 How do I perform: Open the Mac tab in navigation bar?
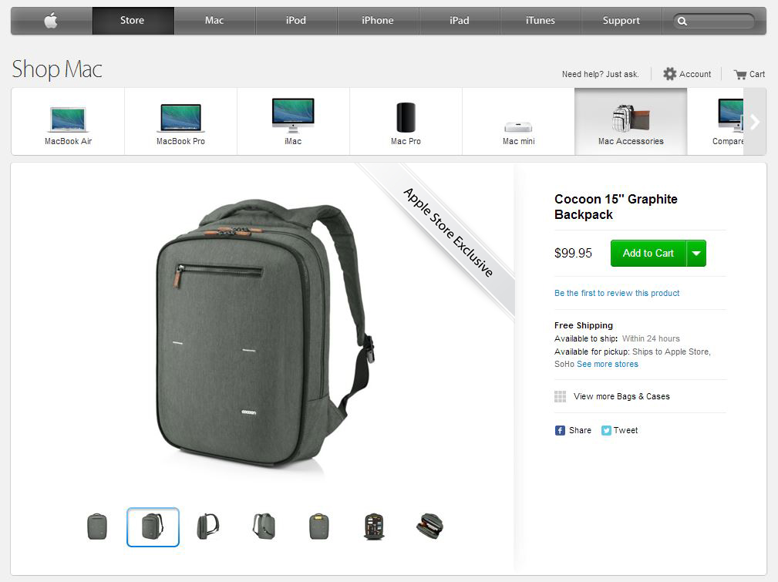click(214, 20)
